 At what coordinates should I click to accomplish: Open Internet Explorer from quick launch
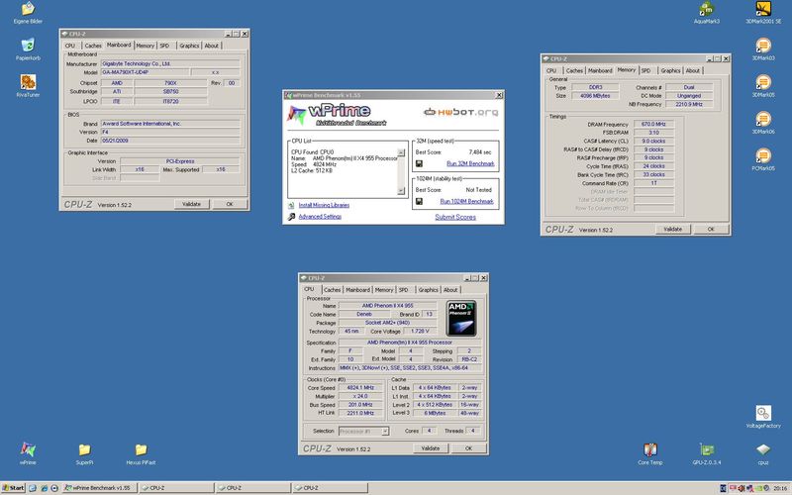tap(44, 488)
